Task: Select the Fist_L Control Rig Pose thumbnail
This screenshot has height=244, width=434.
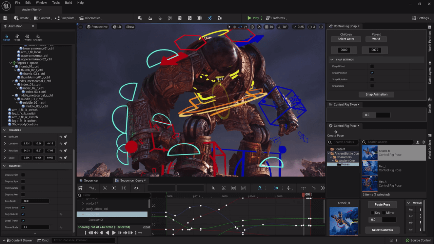Action: pos(370,168)
